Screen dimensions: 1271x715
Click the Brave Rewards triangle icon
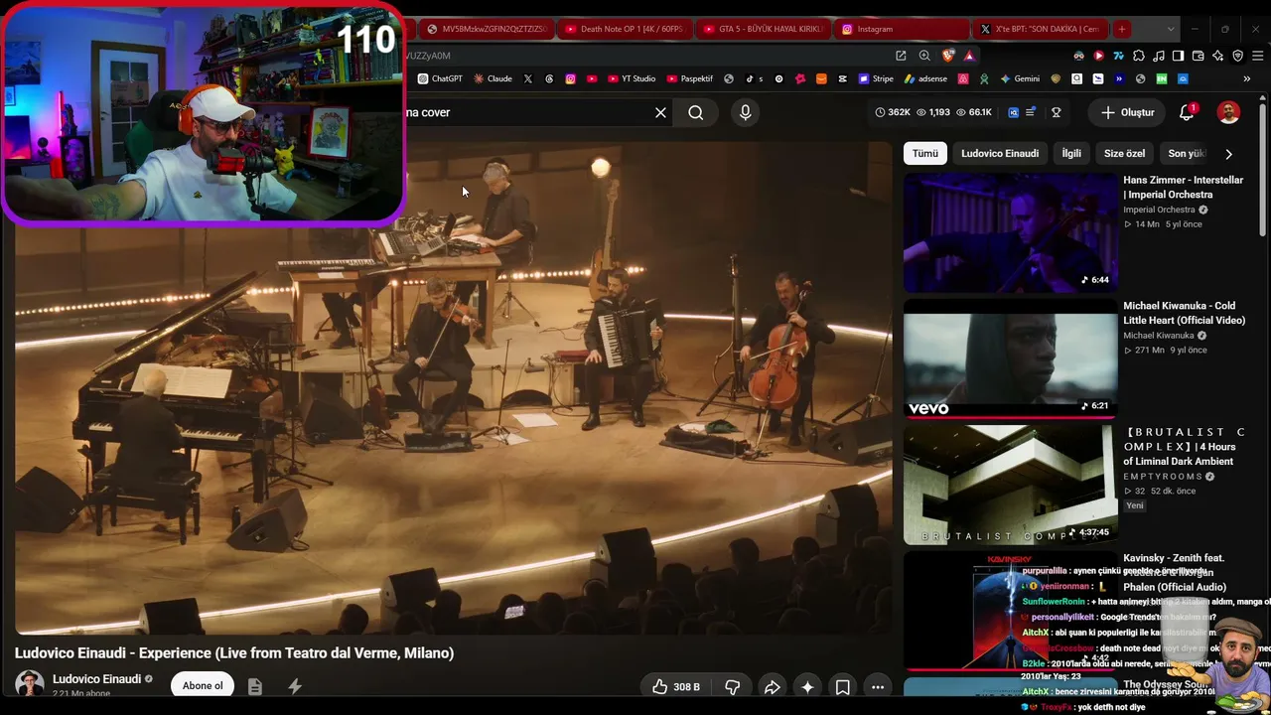969,56
